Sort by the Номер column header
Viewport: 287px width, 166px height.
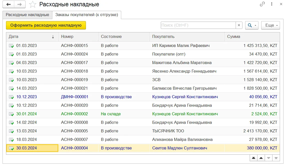pos(78,37)
